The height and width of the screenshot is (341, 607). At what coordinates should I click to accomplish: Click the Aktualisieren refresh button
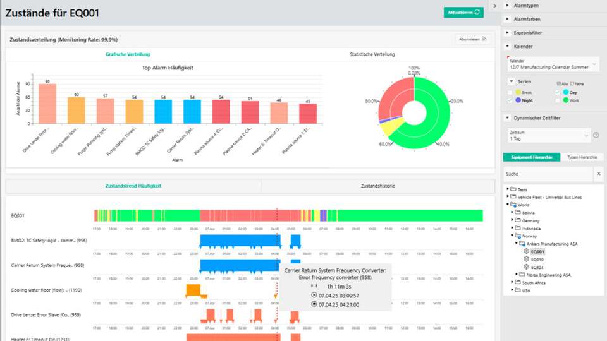(x=463, y=13)
